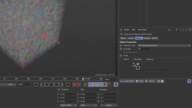Screen dimensions: 192x108
Task: Click the blue icon at field toolbar right
Action: coord(189,81)
